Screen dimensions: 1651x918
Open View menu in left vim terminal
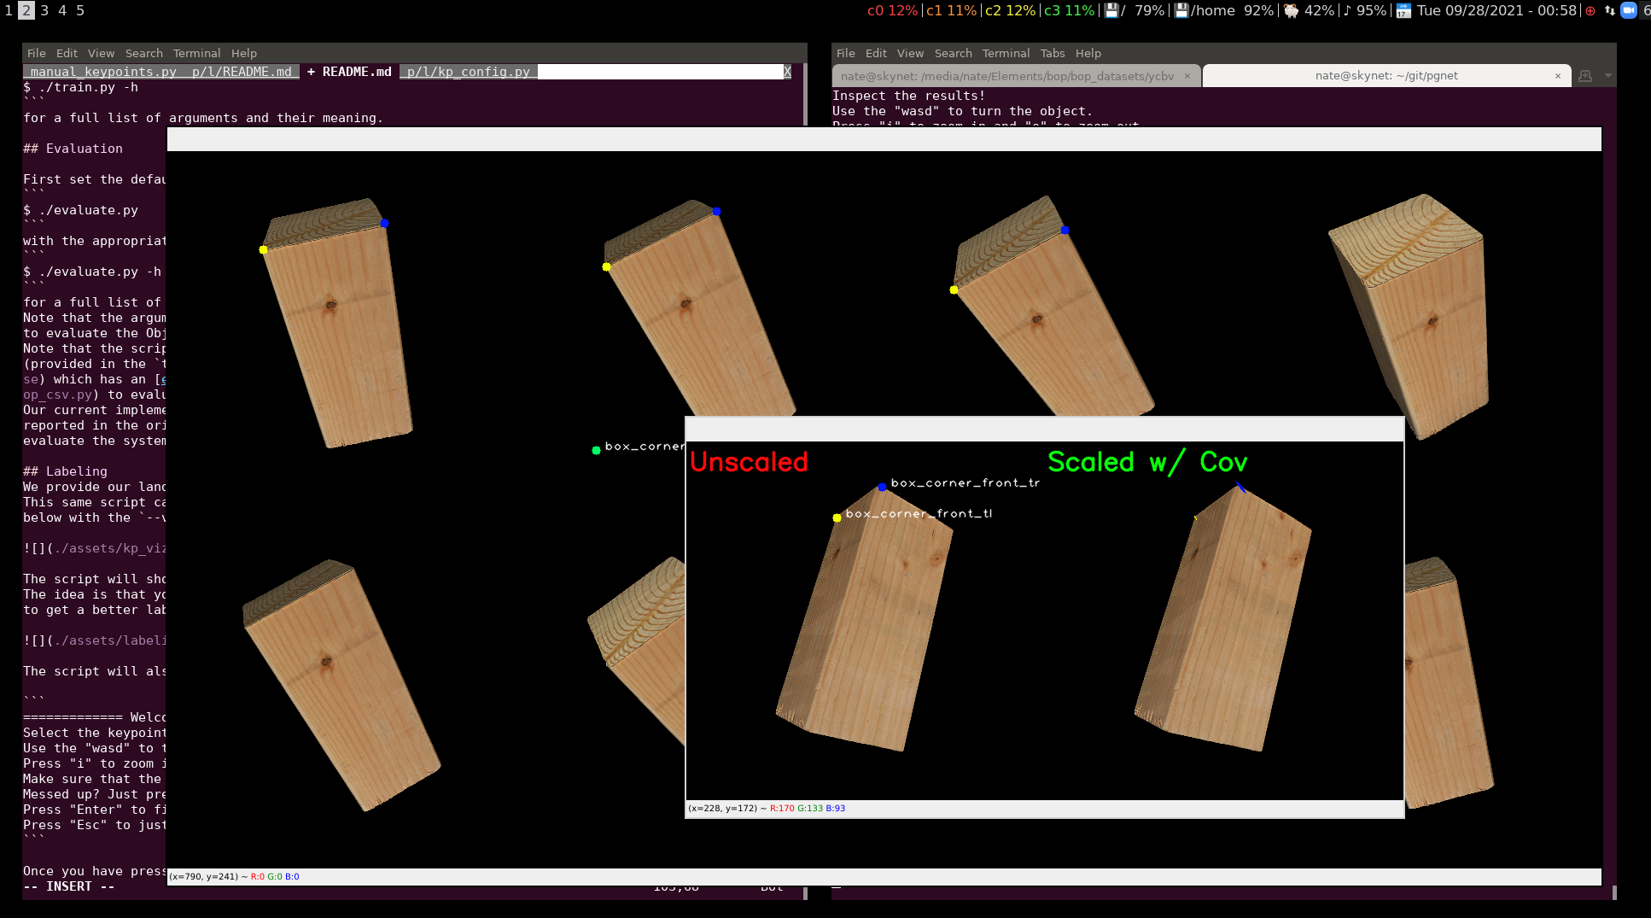coord(101,53)
